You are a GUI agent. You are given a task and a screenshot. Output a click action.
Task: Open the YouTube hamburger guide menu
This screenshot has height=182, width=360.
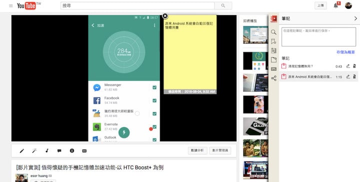click(11, 5)
